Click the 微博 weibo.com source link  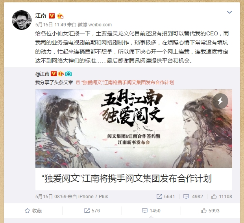click(94, 24)
